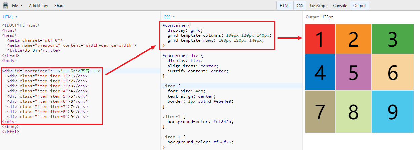Click the grid-template-rows line
The width and height of the screenshot is (420, 150).
click(x=216, y=40)
